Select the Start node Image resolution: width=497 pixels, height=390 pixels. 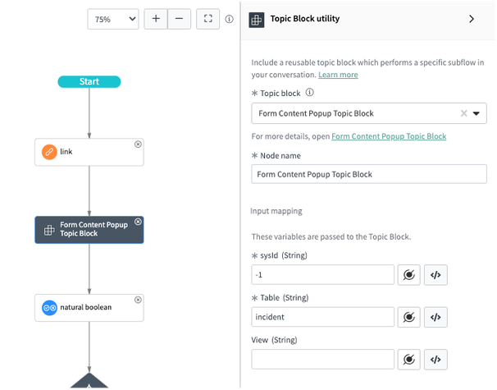pos(89,81)
